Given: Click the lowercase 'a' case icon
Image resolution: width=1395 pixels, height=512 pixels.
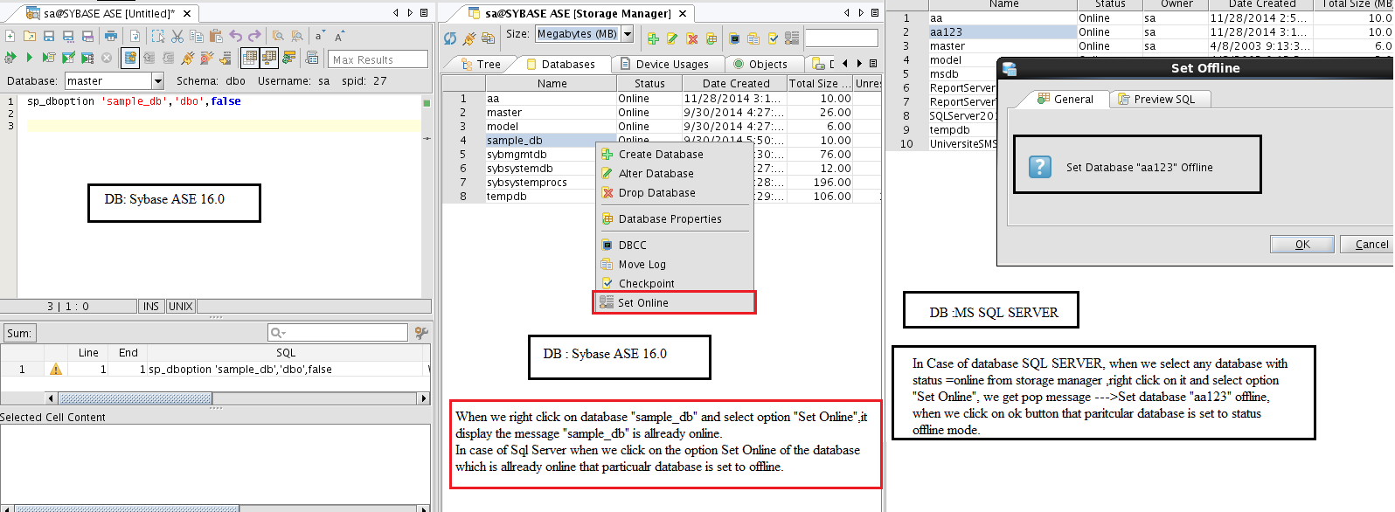Looking at the screenshot, I should (x=319, y=36).
